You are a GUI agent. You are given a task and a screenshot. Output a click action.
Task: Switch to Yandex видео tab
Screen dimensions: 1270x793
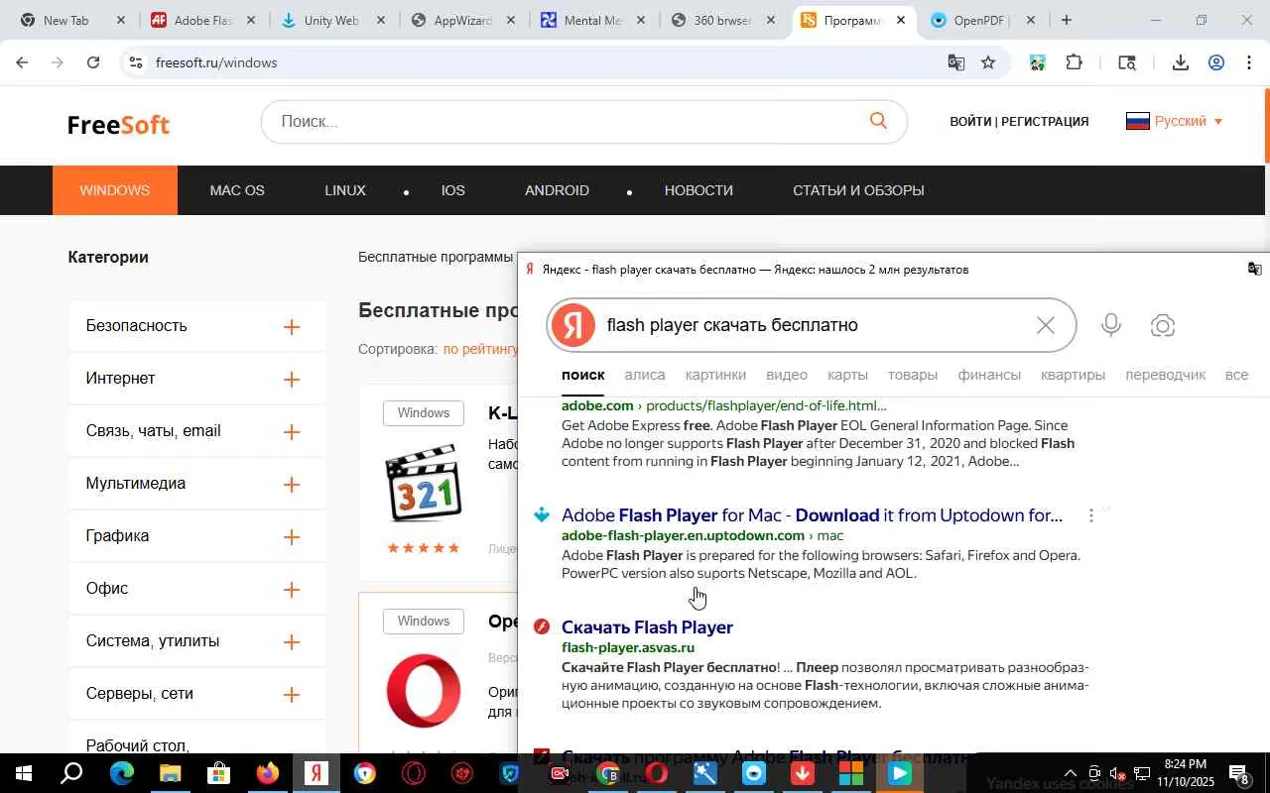tap(787, 375)
